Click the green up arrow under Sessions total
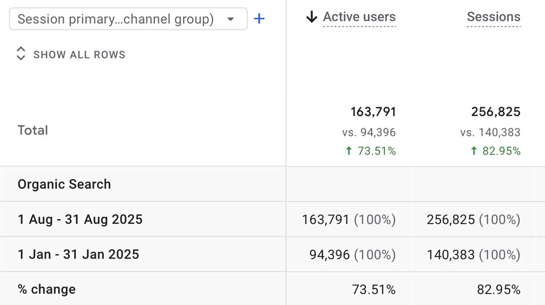The width and height of the screenshot is (545, 305). point(473,151)
